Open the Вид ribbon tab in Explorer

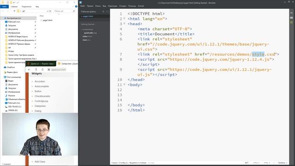(37, 6)
